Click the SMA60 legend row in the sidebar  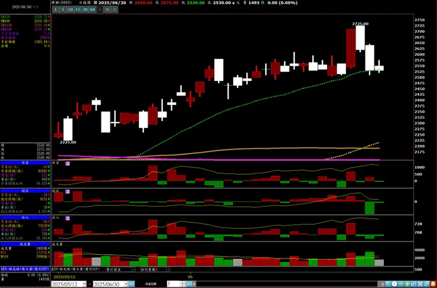point(25,21)
